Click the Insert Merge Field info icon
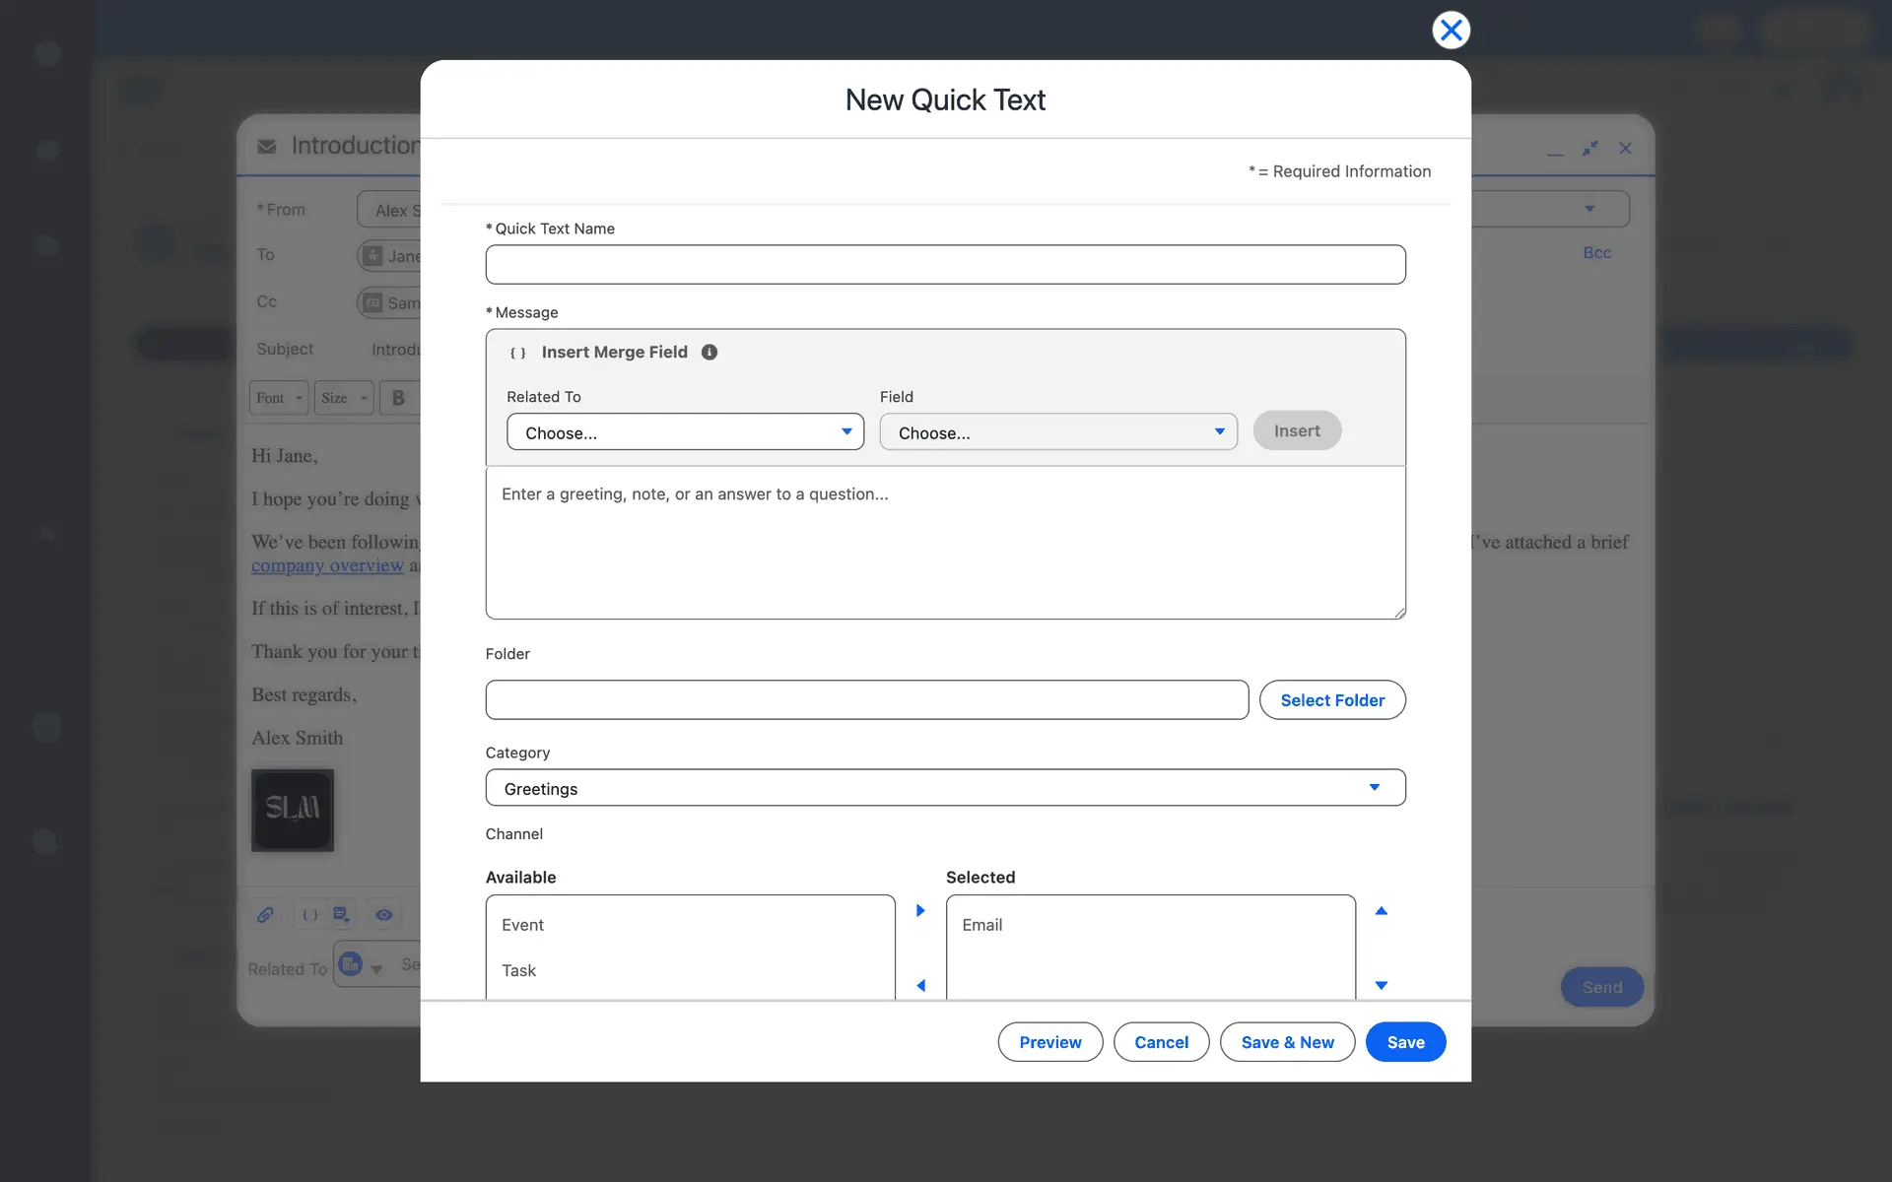Image resolution: width=1892 pixels, height=1182 pixels. click(709, 352)
